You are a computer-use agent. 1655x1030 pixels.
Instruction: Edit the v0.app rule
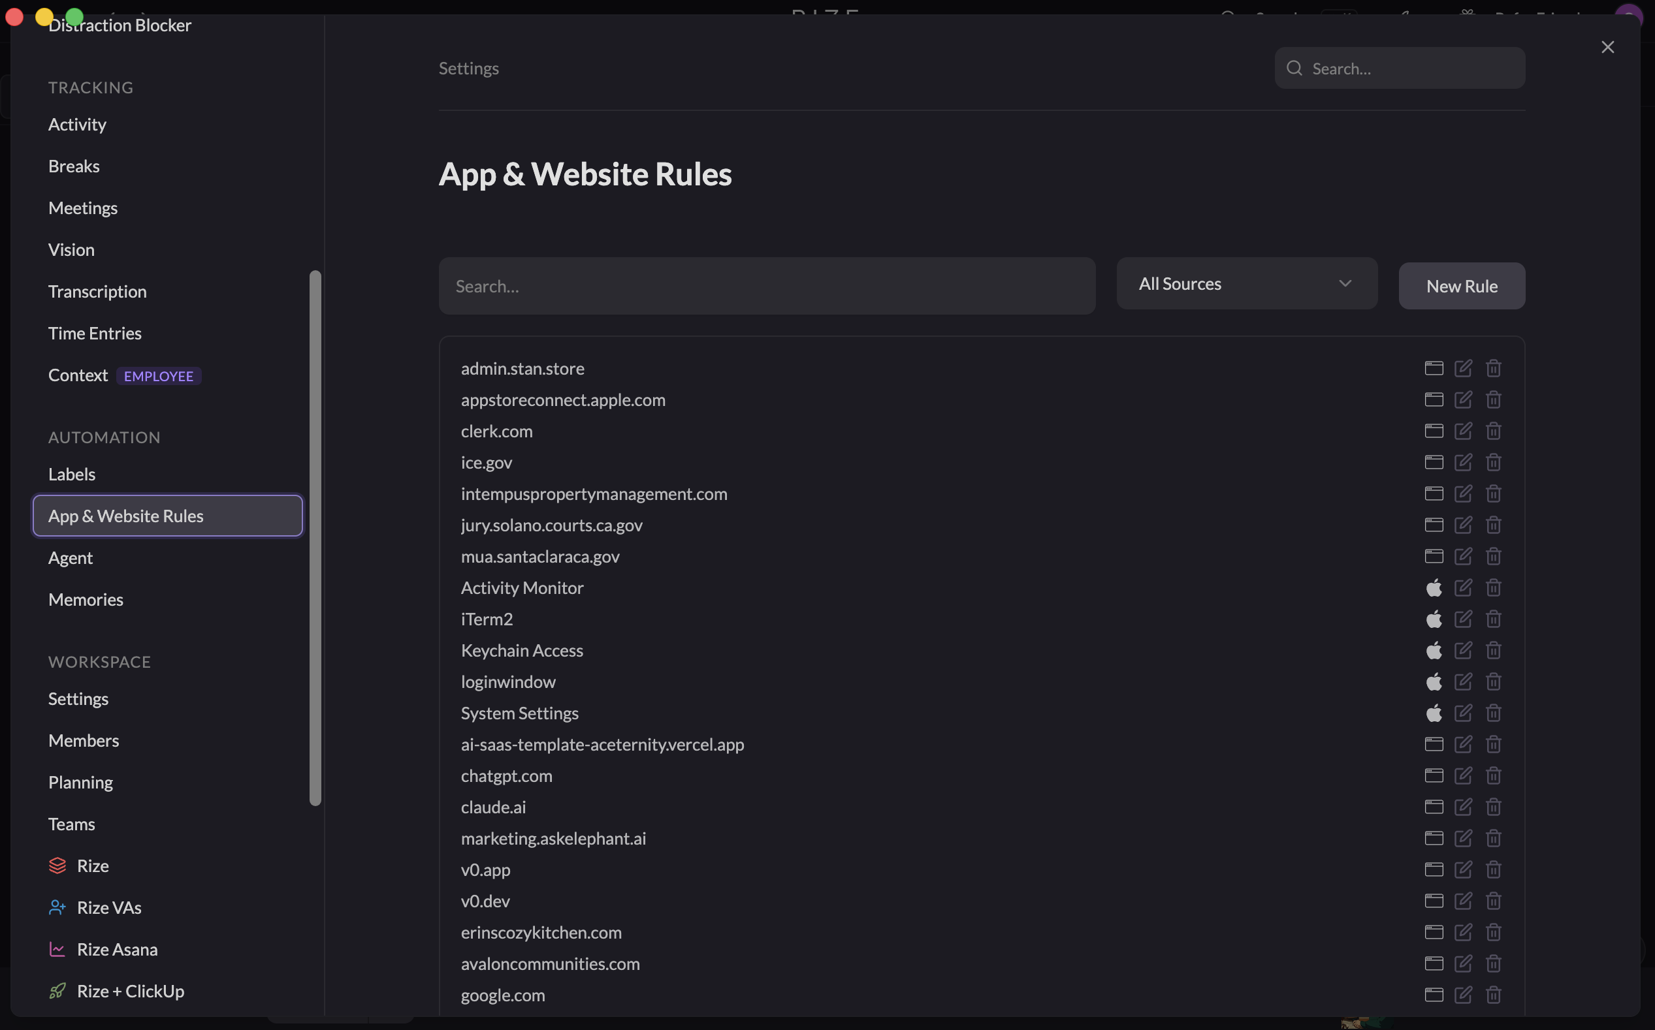(1463, 870)
